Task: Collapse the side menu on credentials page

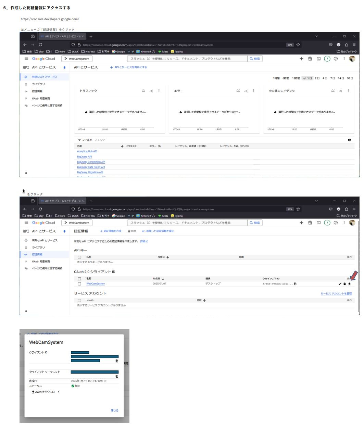Action: [x=25, y=311]
